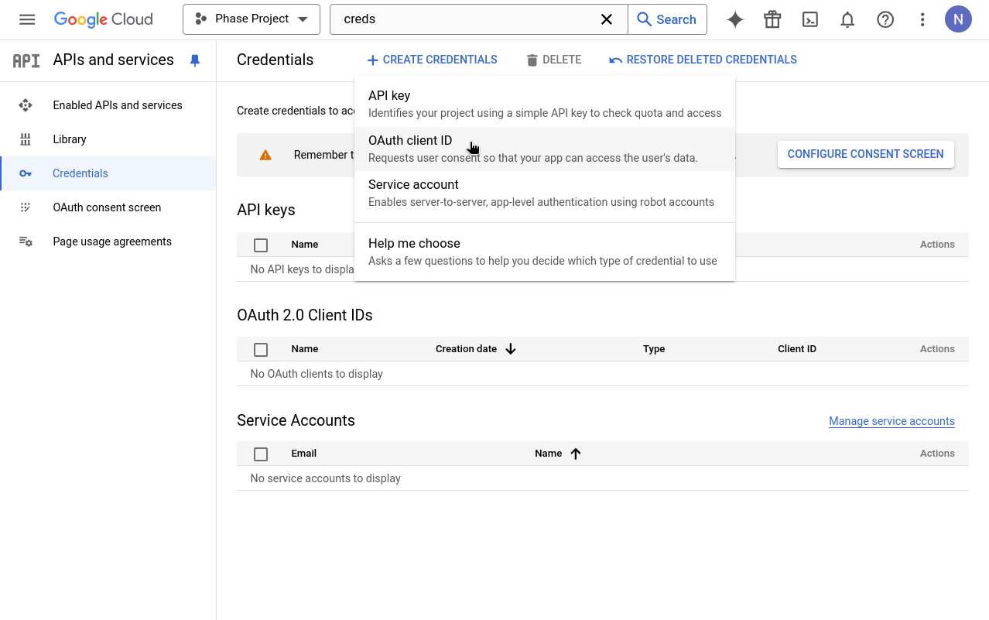
Task: Toggle the pin icon next to APIs and services
Action: click(195, 60)
